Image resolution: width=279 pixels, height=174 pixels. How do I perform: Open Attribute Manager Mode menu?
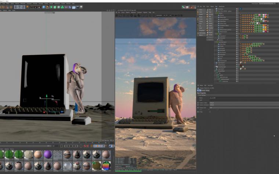pos(201,85)
